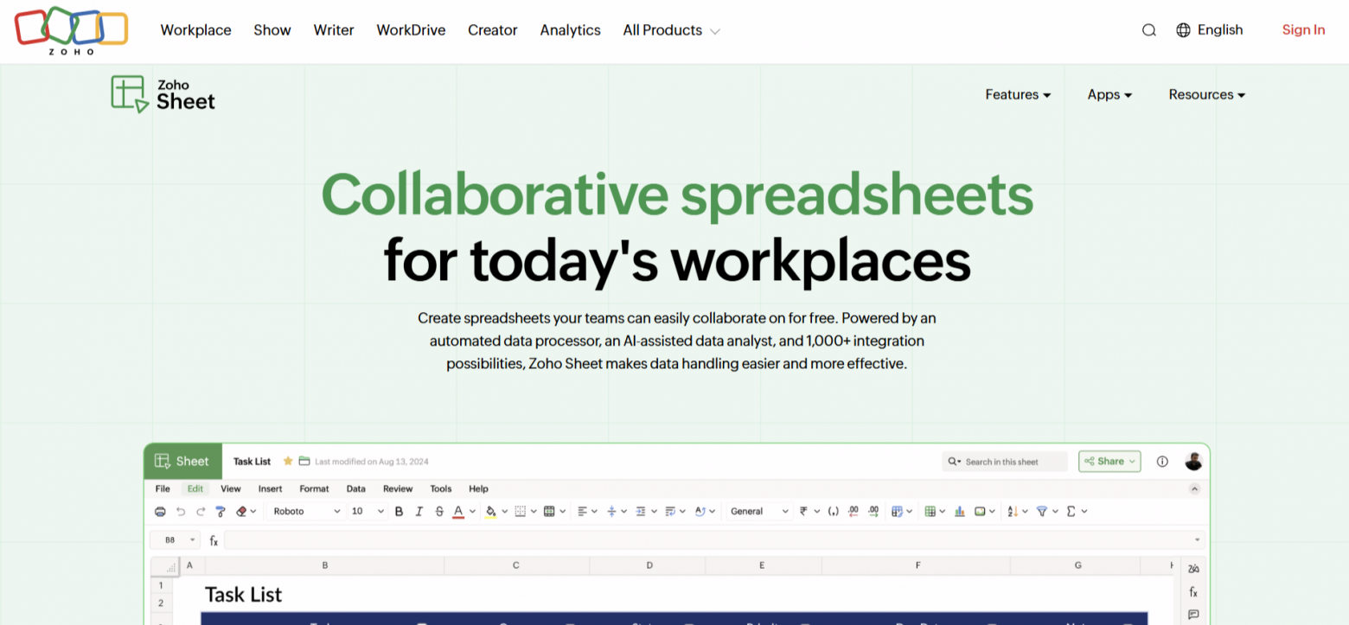Screen dimensions: 1349x625
Task: Click the star favorite icon next to Task List
Action: coord(288,462)
